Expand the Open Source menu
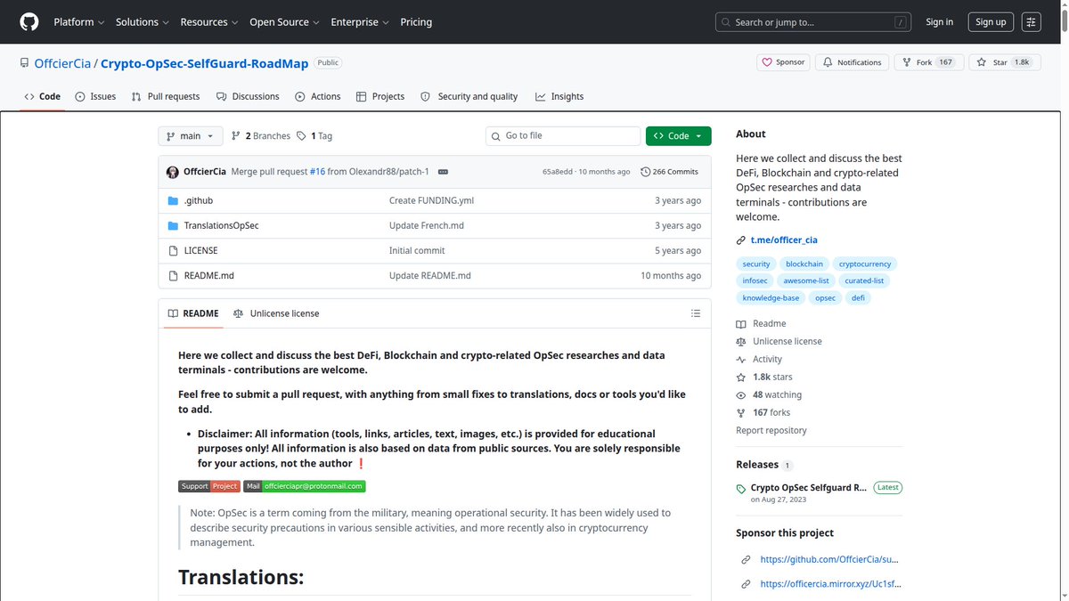 285,22
